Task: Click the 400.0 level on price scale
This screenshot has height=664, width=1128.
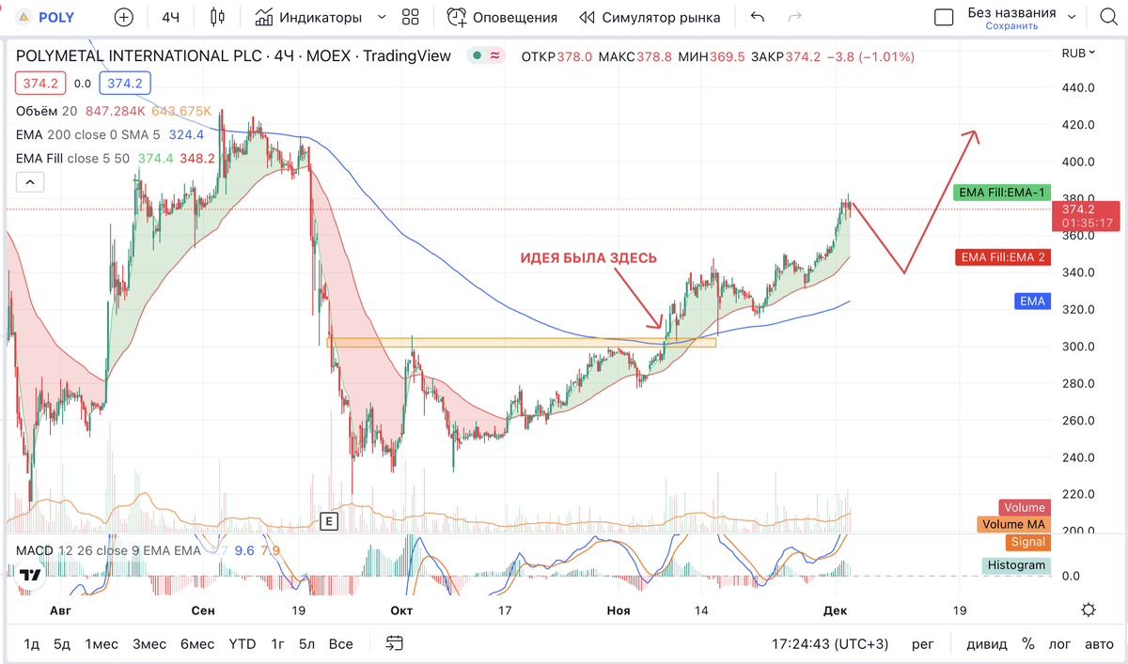Action: (1078, 162)
